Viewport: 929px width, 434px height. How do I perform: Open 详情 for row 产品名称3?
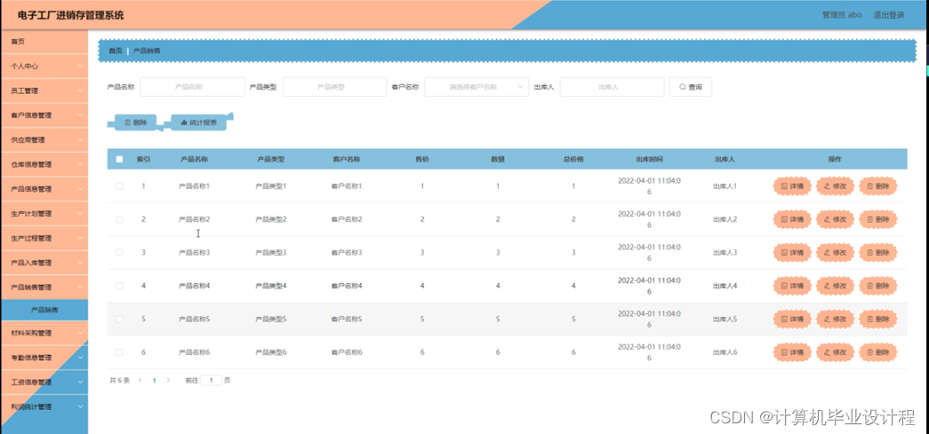792,252
